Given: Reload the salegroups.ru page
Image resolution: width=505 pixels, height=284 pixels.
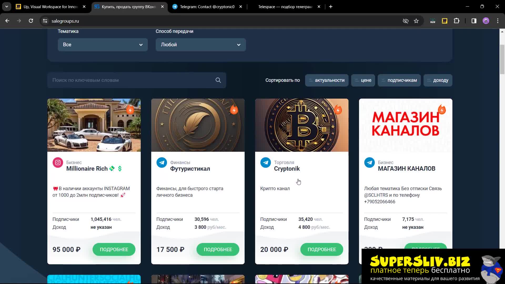Looking at the screenshot, I should point(31,21).
